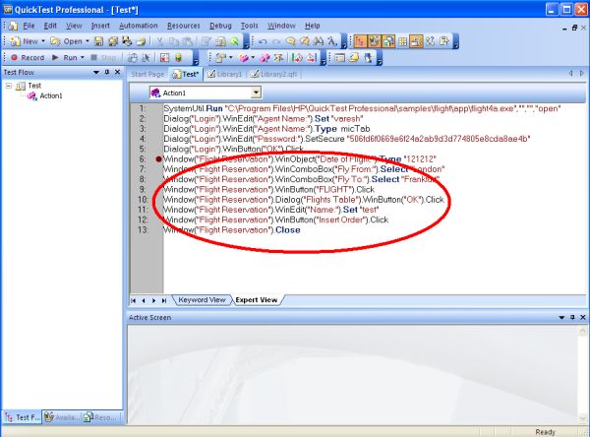The height and width of the screenshot is (437, 590).
Task: Click the Start Transaction icon
Action: 297,58
